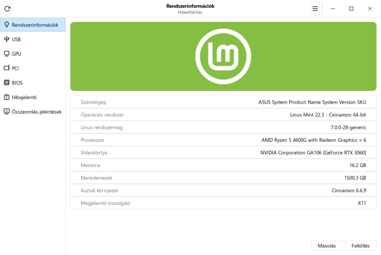Click the Összeomlás-jelentések sad-monitor icon
This screenshot has height=255, width=381.
(x=7, y=111)
